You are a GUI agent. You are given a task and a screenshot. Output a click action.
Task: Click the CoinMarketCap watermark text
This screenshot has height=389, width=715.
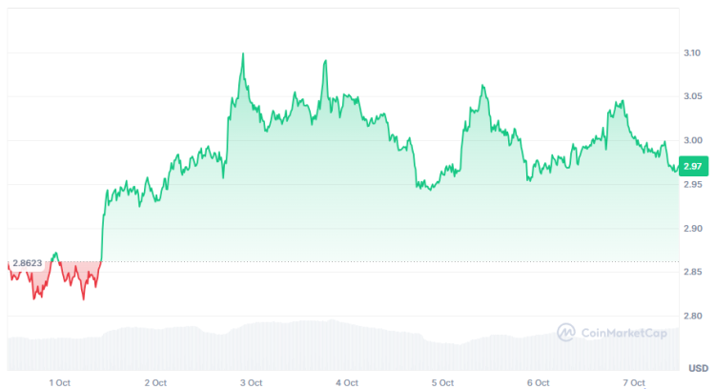point(618,332)
